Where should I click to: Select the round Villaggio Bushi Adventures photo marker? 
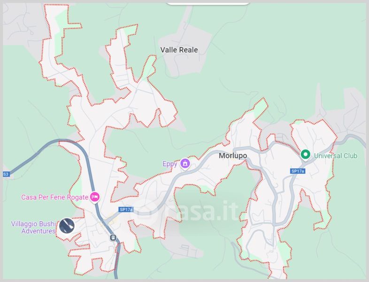[67, 226]
